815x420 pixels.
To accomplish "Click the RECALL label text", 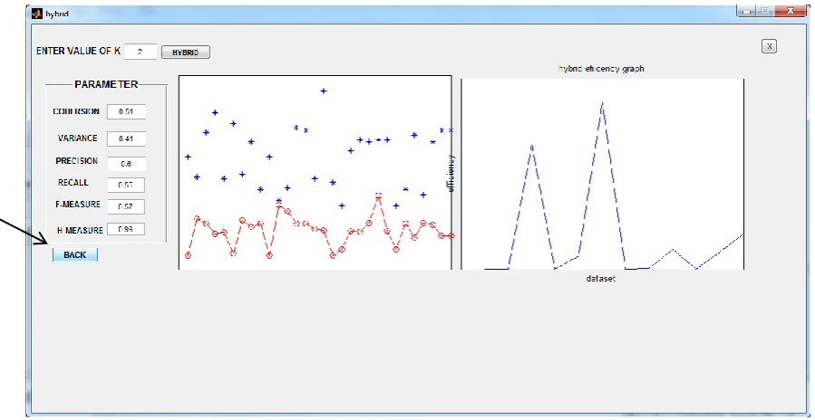I will click(73, 183).
